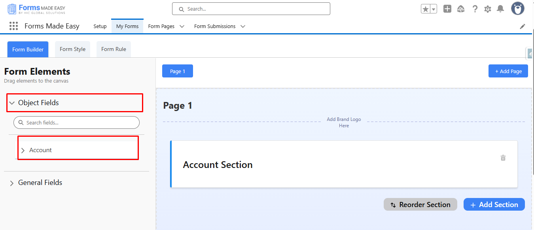
Task: Open the Trailhead guidance icon
Action: point(461,9)
